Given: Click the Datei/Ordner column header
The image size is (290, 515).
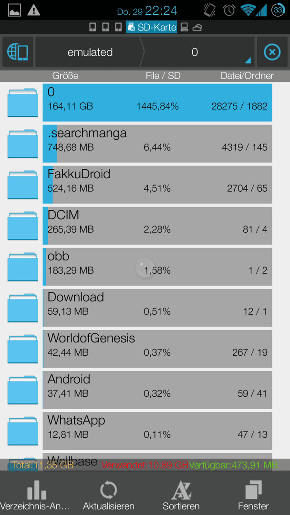Looking at the screenshot, I should [x=247, y=76].
